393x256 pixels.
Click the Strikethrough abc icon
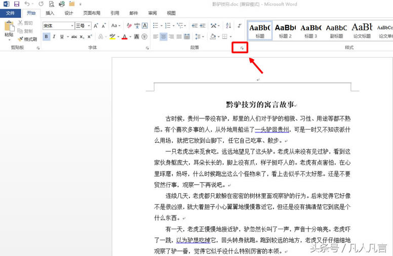click(x=74, y=36)
